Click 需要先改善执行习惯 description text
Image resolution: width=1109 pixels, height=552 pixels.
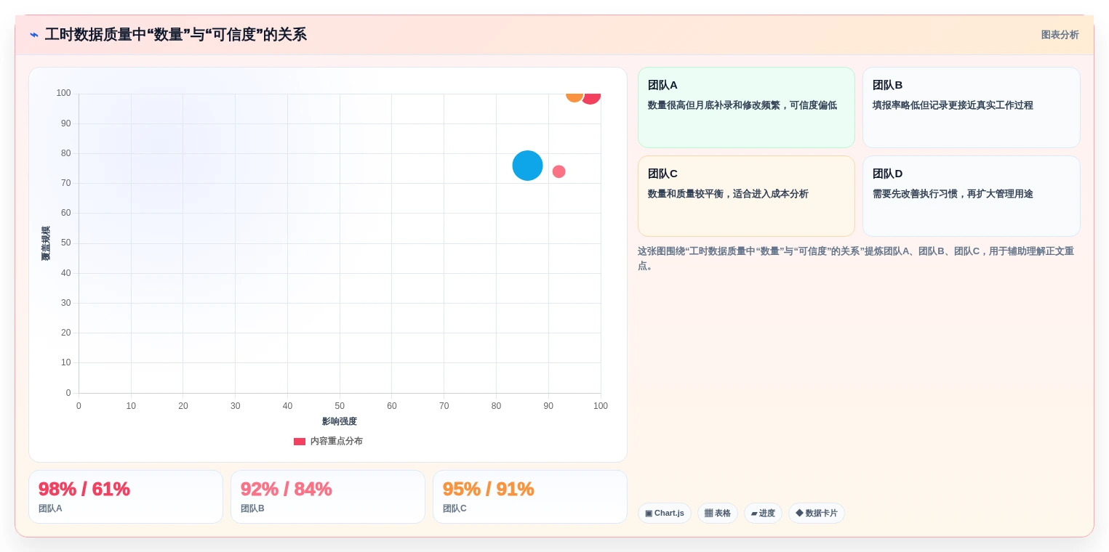(953, 194)
